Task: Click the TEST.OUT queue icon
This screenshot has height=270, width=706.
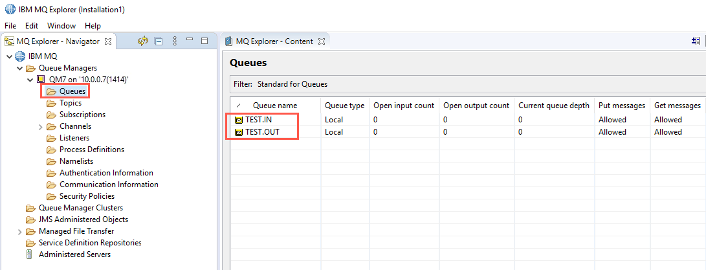Action: (239, 133)
